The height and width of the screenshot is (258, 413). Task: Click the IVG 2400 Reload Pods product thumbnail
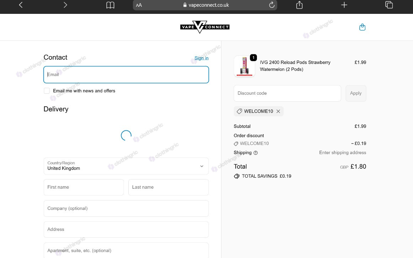[x=245, y=66]
